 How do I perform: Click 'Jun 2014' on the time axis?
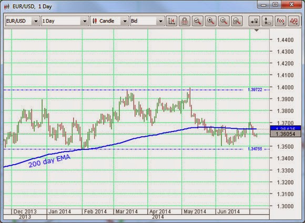228,211
